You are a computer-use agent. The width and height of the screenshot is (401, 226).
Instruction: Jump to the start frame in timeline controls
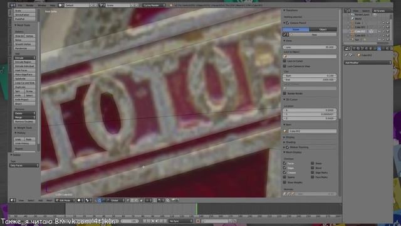click(145, 221)
